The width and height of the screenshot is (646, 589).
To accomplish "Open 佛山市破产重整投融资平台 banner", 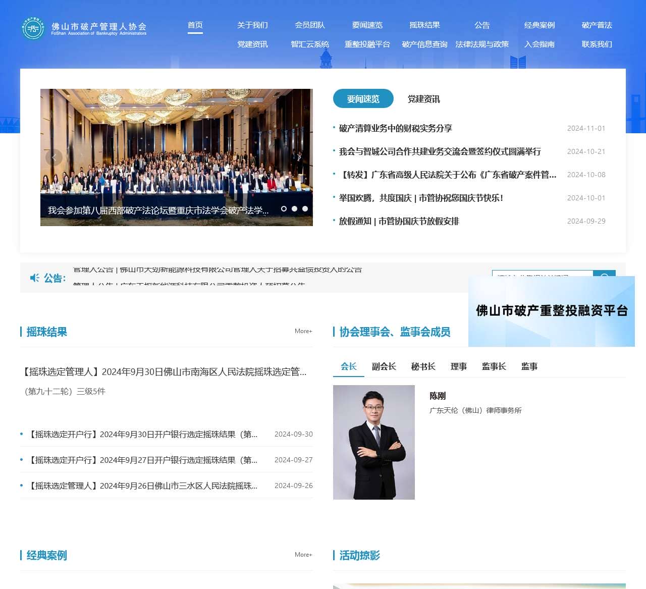I will pyautogui.click(x=552, y=311).
